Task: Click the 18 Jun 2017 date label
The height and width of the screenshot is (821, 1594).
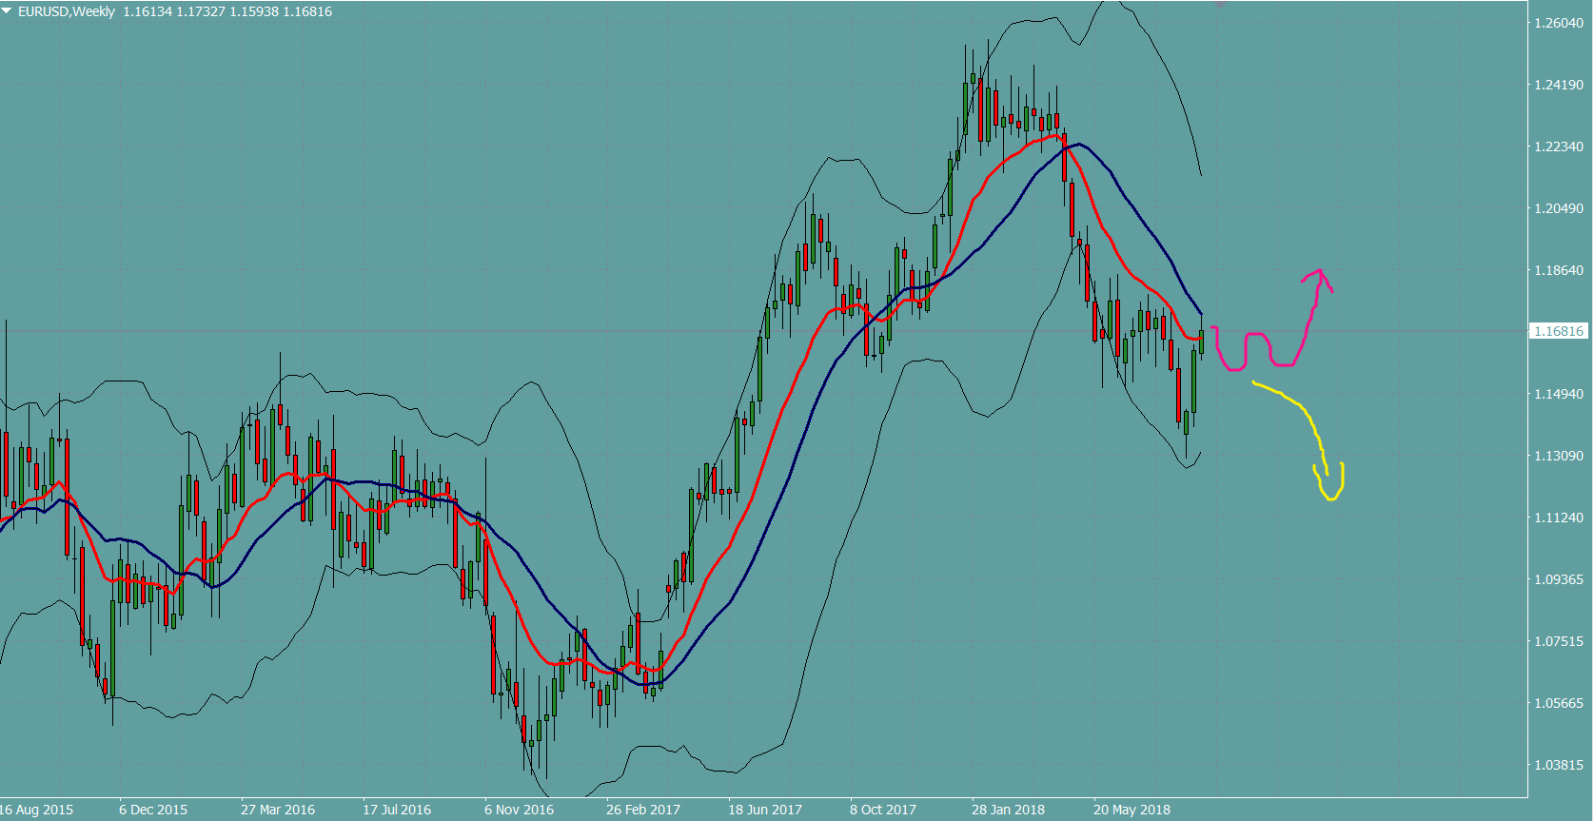Action: click(x=764, y=810)
